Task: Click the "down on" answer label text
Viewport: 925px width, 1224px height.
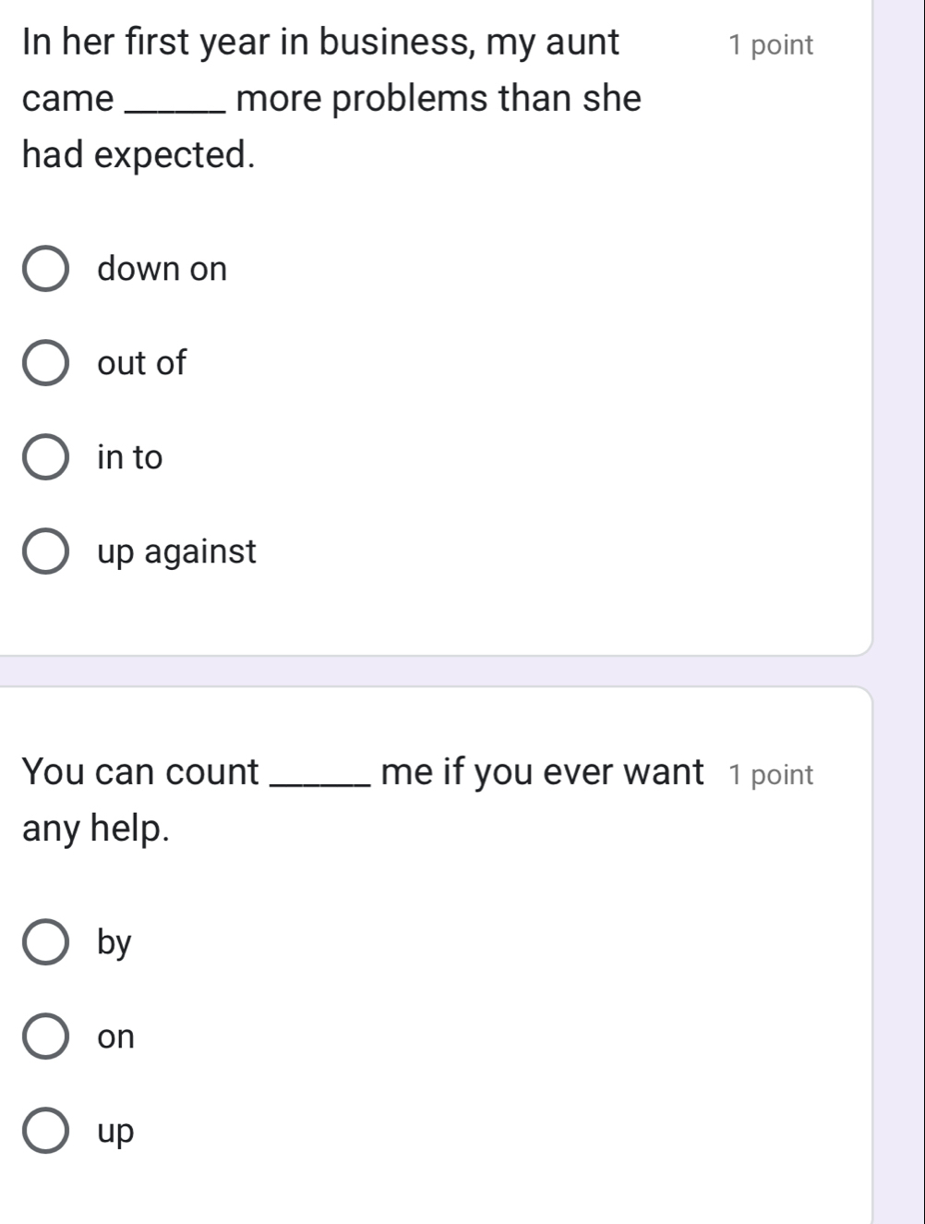Action: tap(162, 270)
